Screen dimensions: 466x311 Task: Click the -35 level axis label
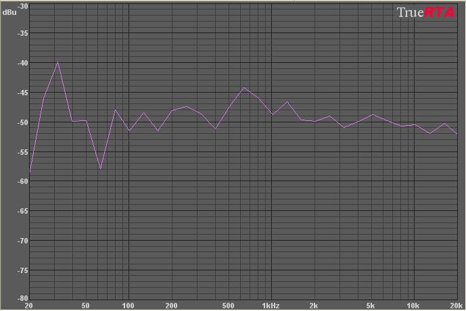pos(23,33)
